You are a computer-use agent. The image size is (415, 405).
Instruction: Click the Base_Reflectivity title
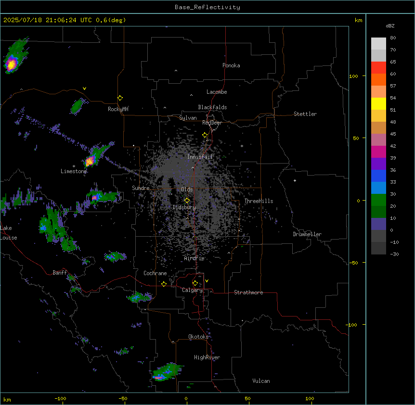point(207,7)
